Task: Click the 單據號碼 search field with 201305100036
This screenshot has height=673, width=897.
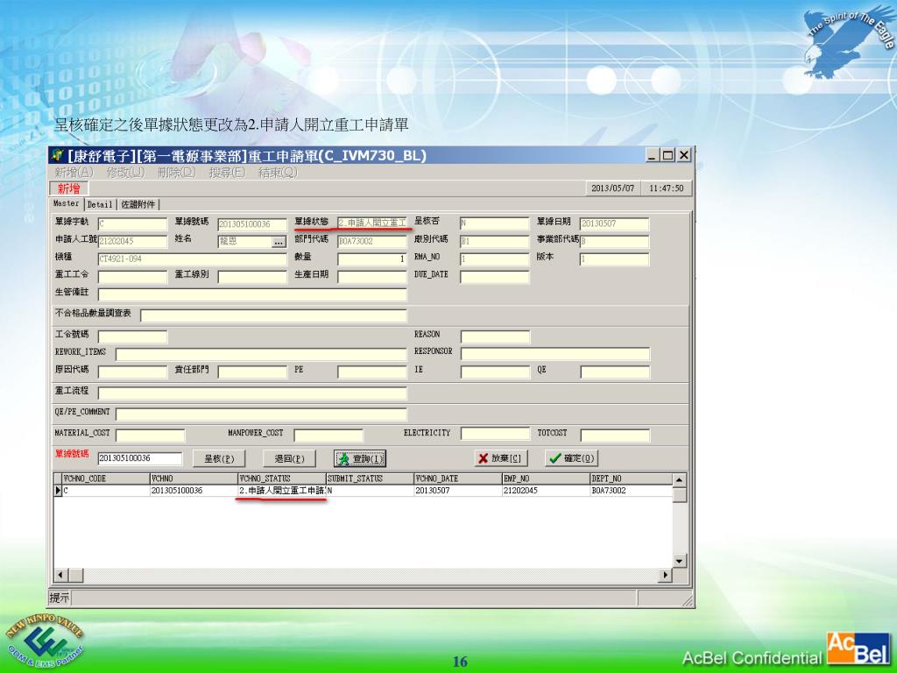Action: (x=139, y=458)
